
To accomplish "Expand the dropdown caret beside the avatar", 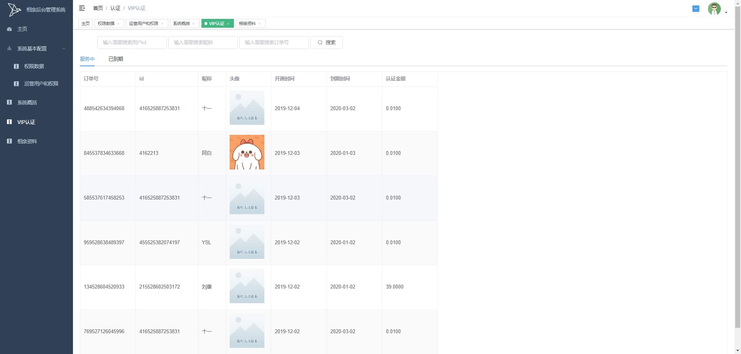I will pyautogui.click(x=726, y=12).
